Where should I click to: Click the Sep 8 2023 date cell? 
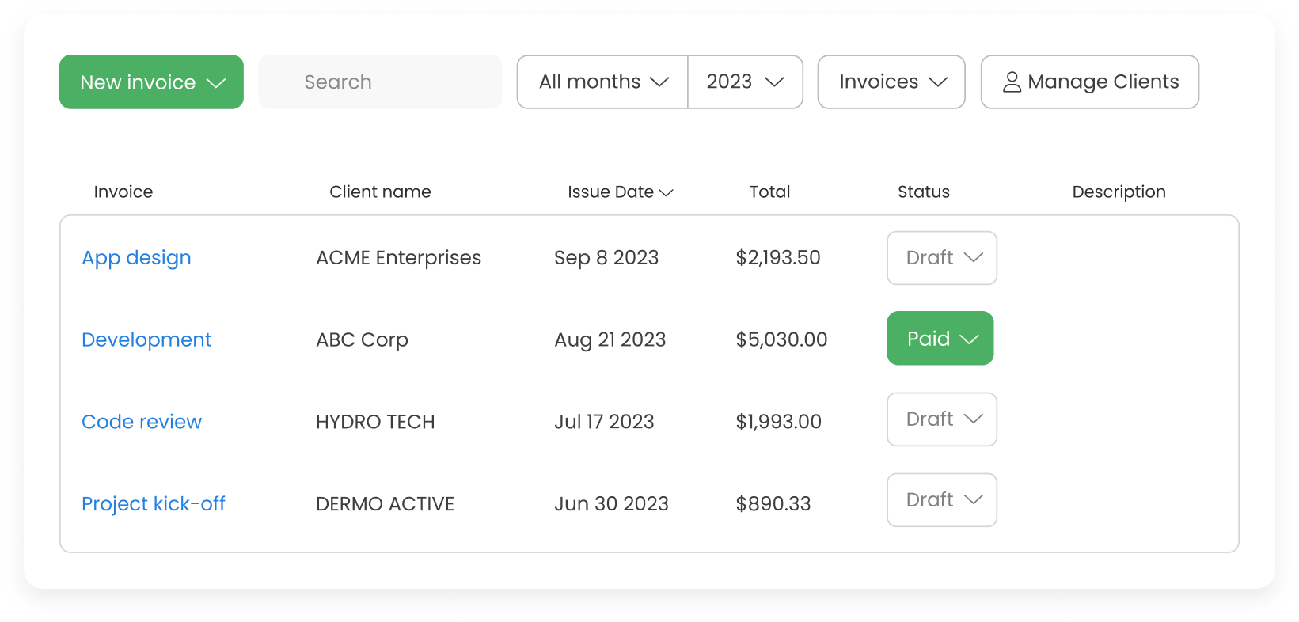pyautogui.click(x=606, y=258)
